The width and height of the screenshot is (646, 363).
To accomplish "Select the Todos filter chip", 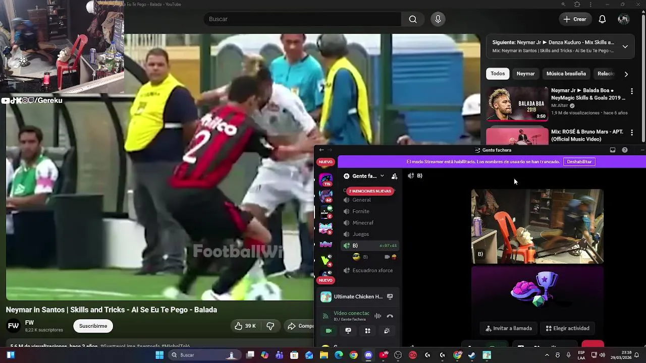I will [x=498, y=74].
